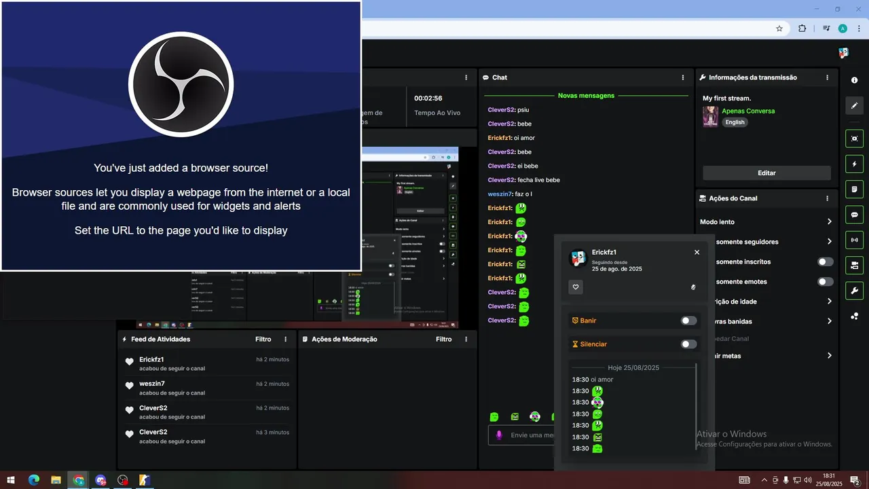Open the Apenas Conversa category link
The image size is (869, 489).
point(748,111)
